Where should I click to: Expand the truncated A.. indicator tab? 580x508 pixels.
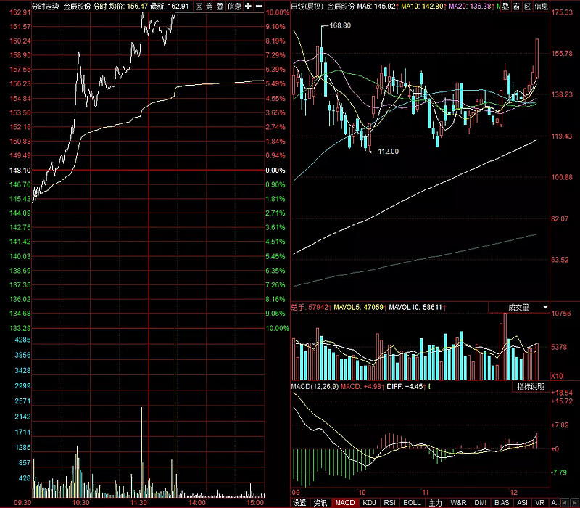(x=555, y=502)
